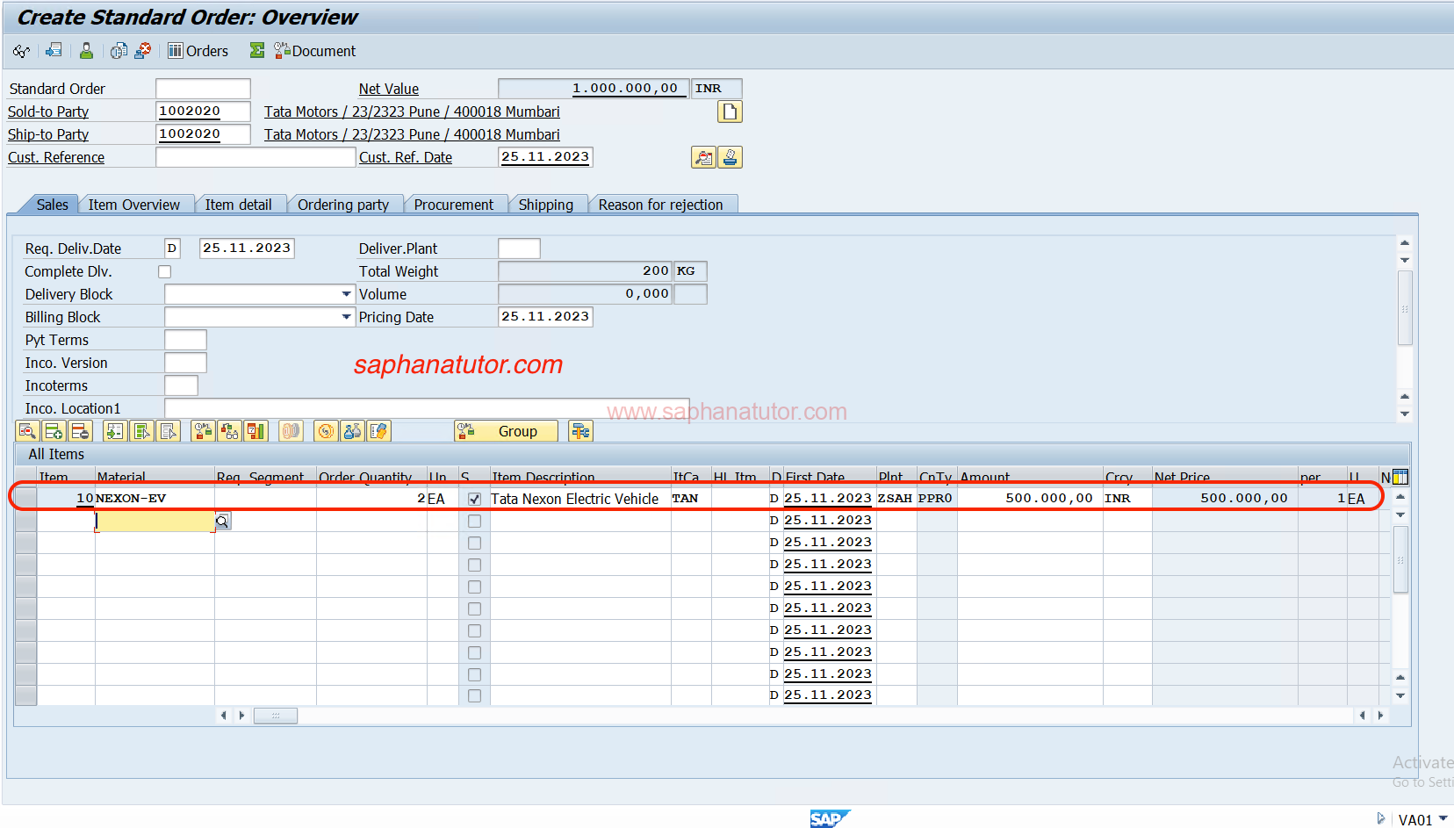Click the Pyt Terms input field

click(x=185, y=340)
